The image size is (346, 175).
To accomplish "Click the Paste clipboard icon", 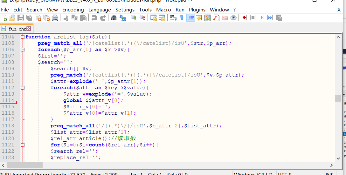I will coord(83,18).
